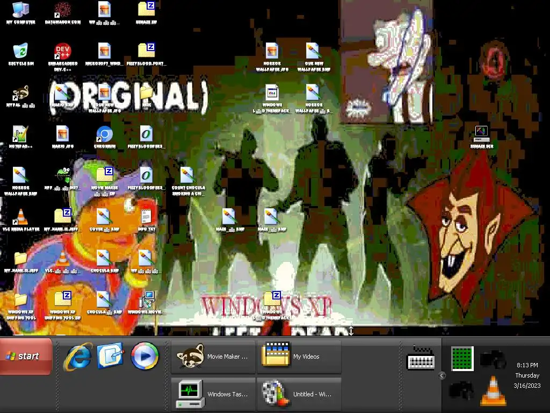The width and height of the screenshot is (550, 413).
Task: Launch the Notepad++ shortcut
Action: coord(21,137)
